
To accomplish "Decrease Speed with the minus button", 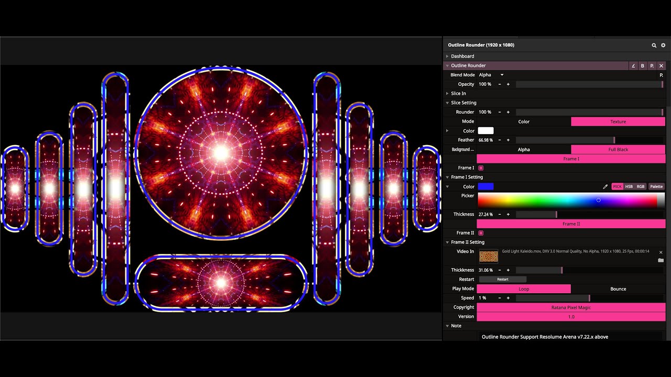I will [500, 298].
